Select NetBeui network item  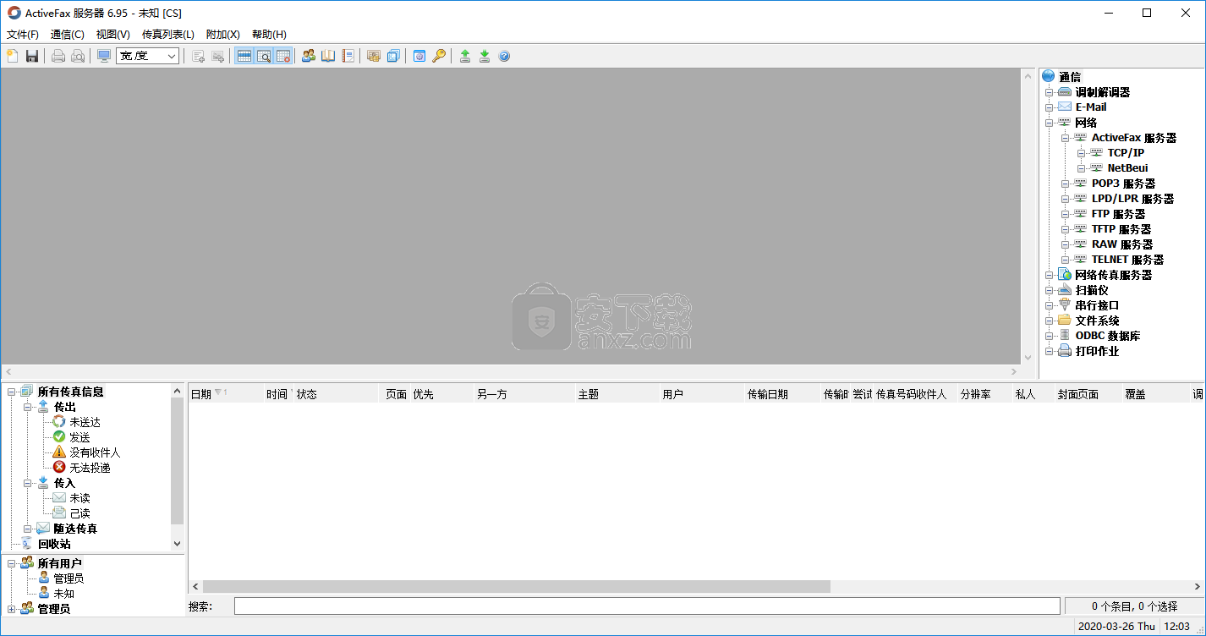1127,168
